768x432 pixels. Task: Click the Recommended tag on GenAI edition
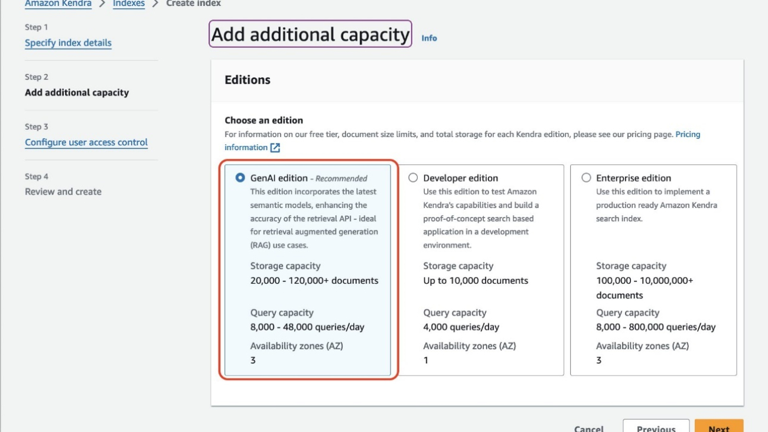click(x=341, y=178)
